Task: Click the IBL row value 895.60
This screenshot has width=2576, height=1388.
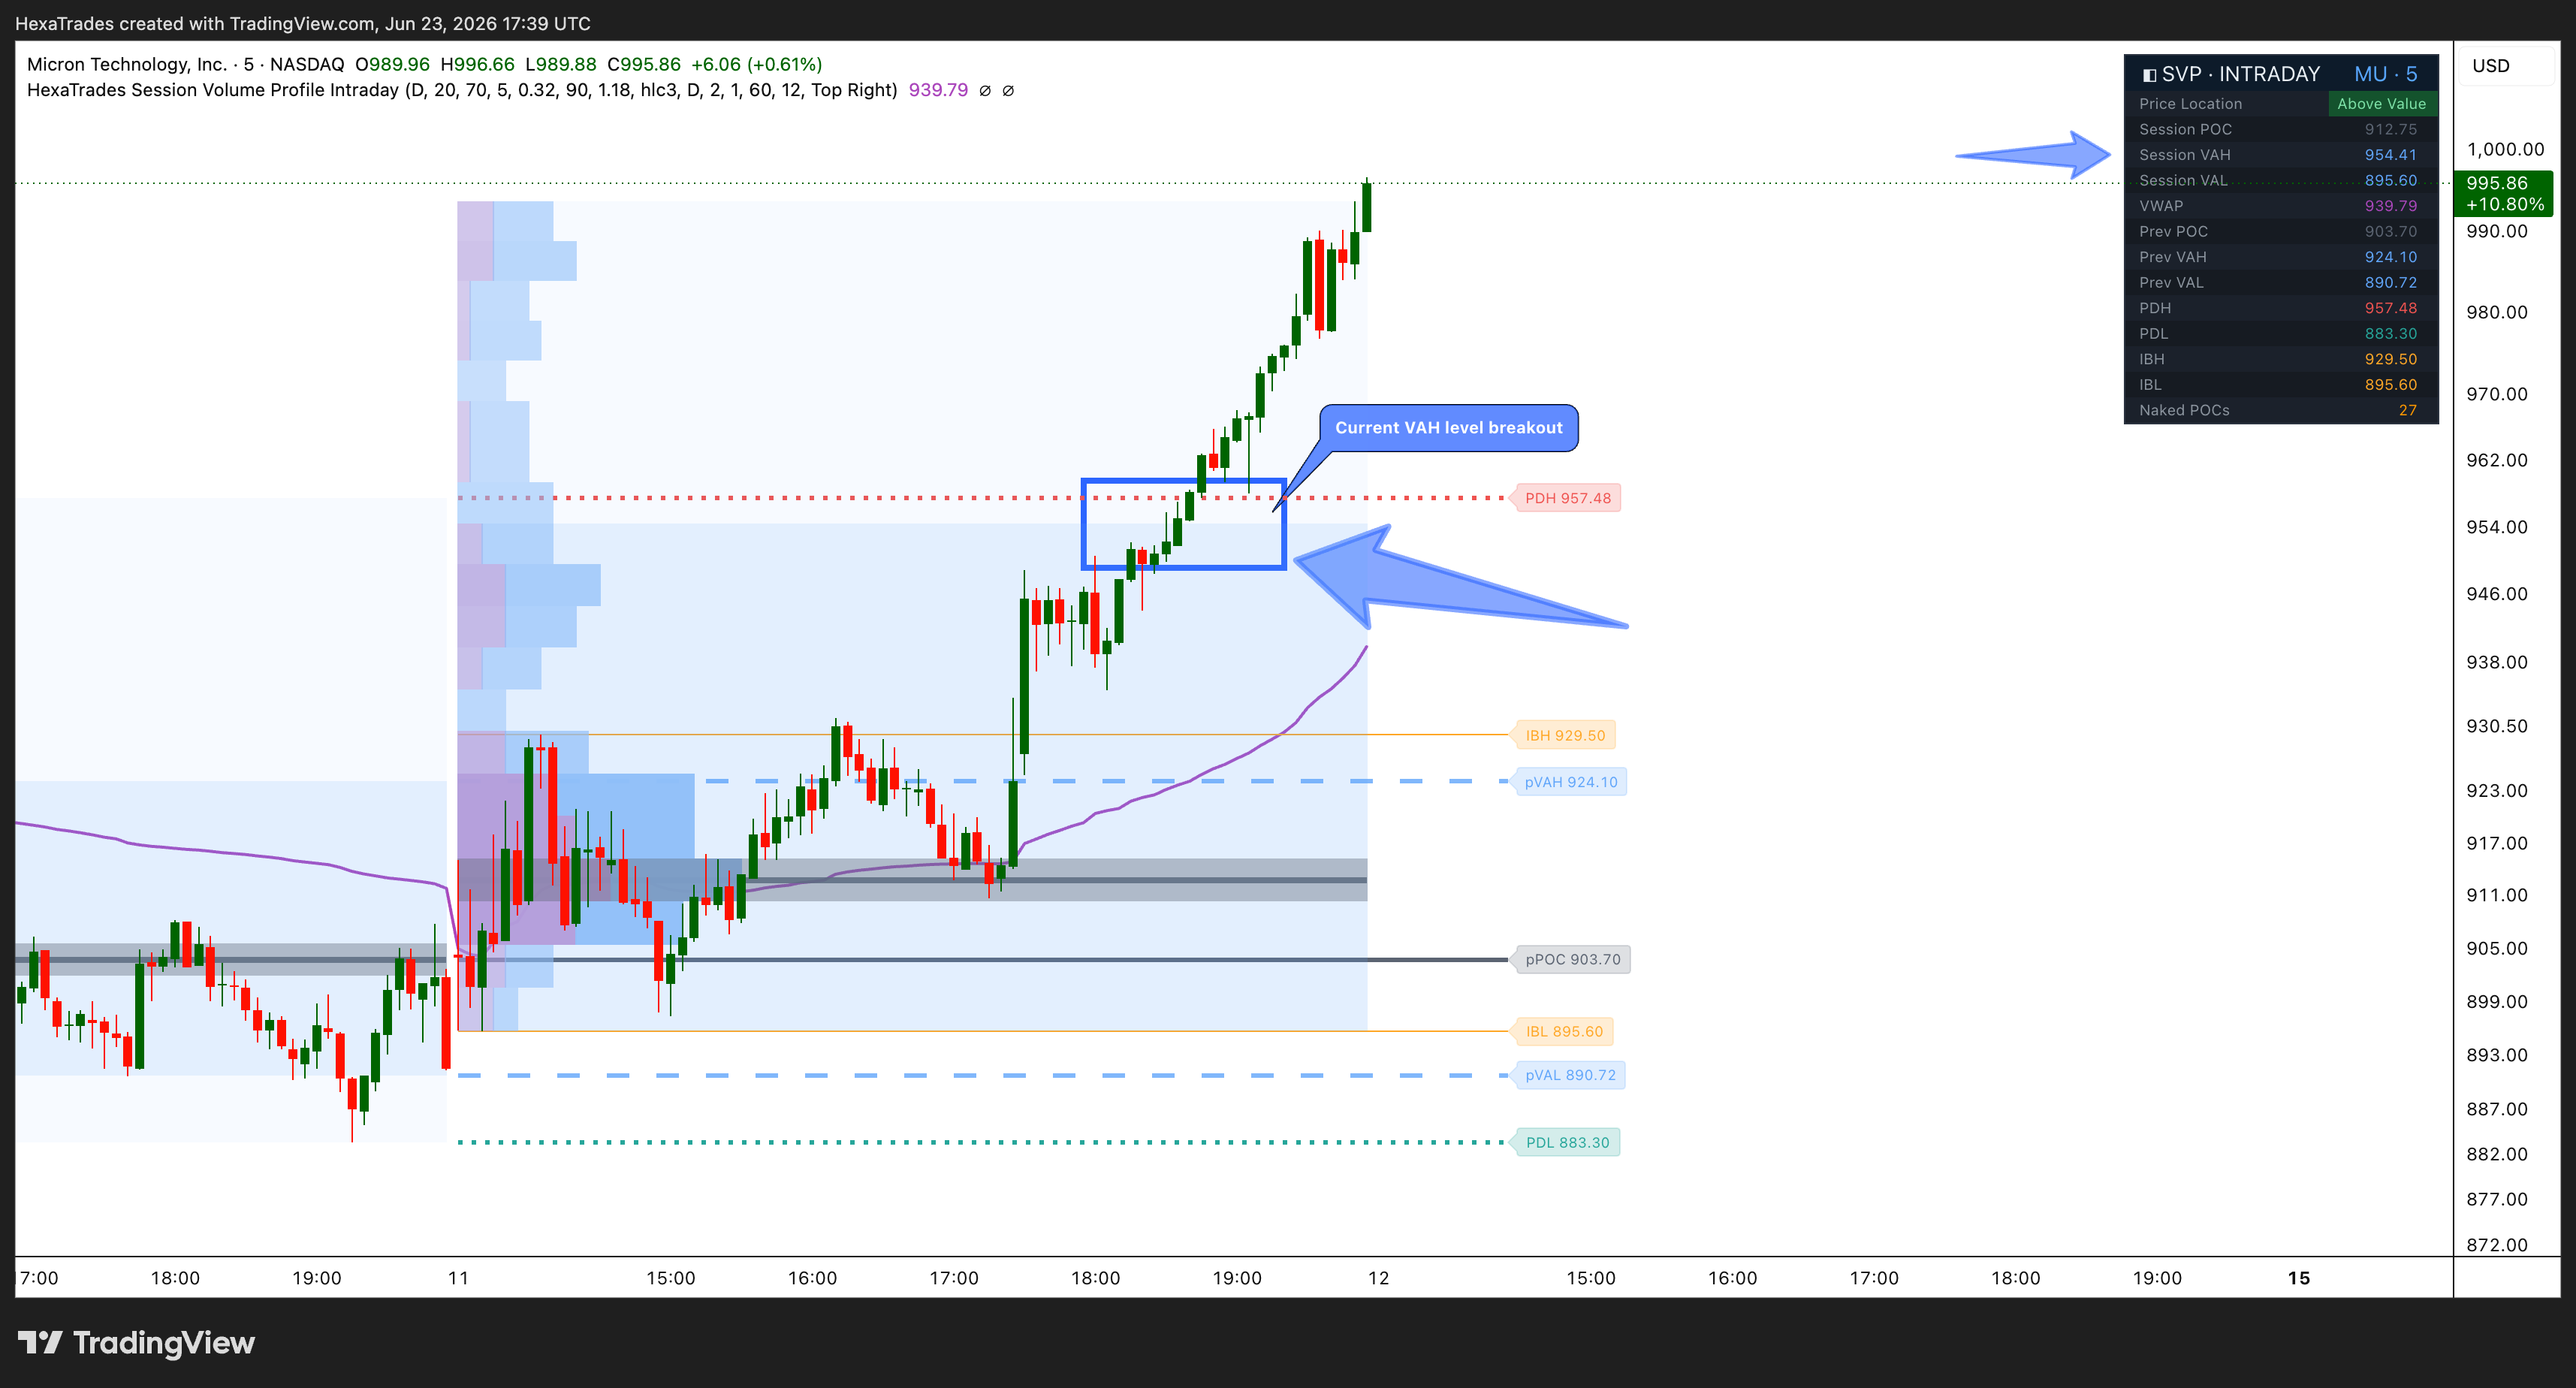Action: point(2390,384)
